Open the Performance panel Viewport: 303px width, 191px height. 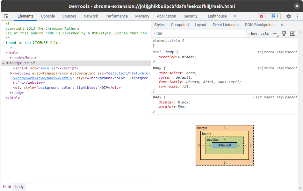tap(117, 16)
